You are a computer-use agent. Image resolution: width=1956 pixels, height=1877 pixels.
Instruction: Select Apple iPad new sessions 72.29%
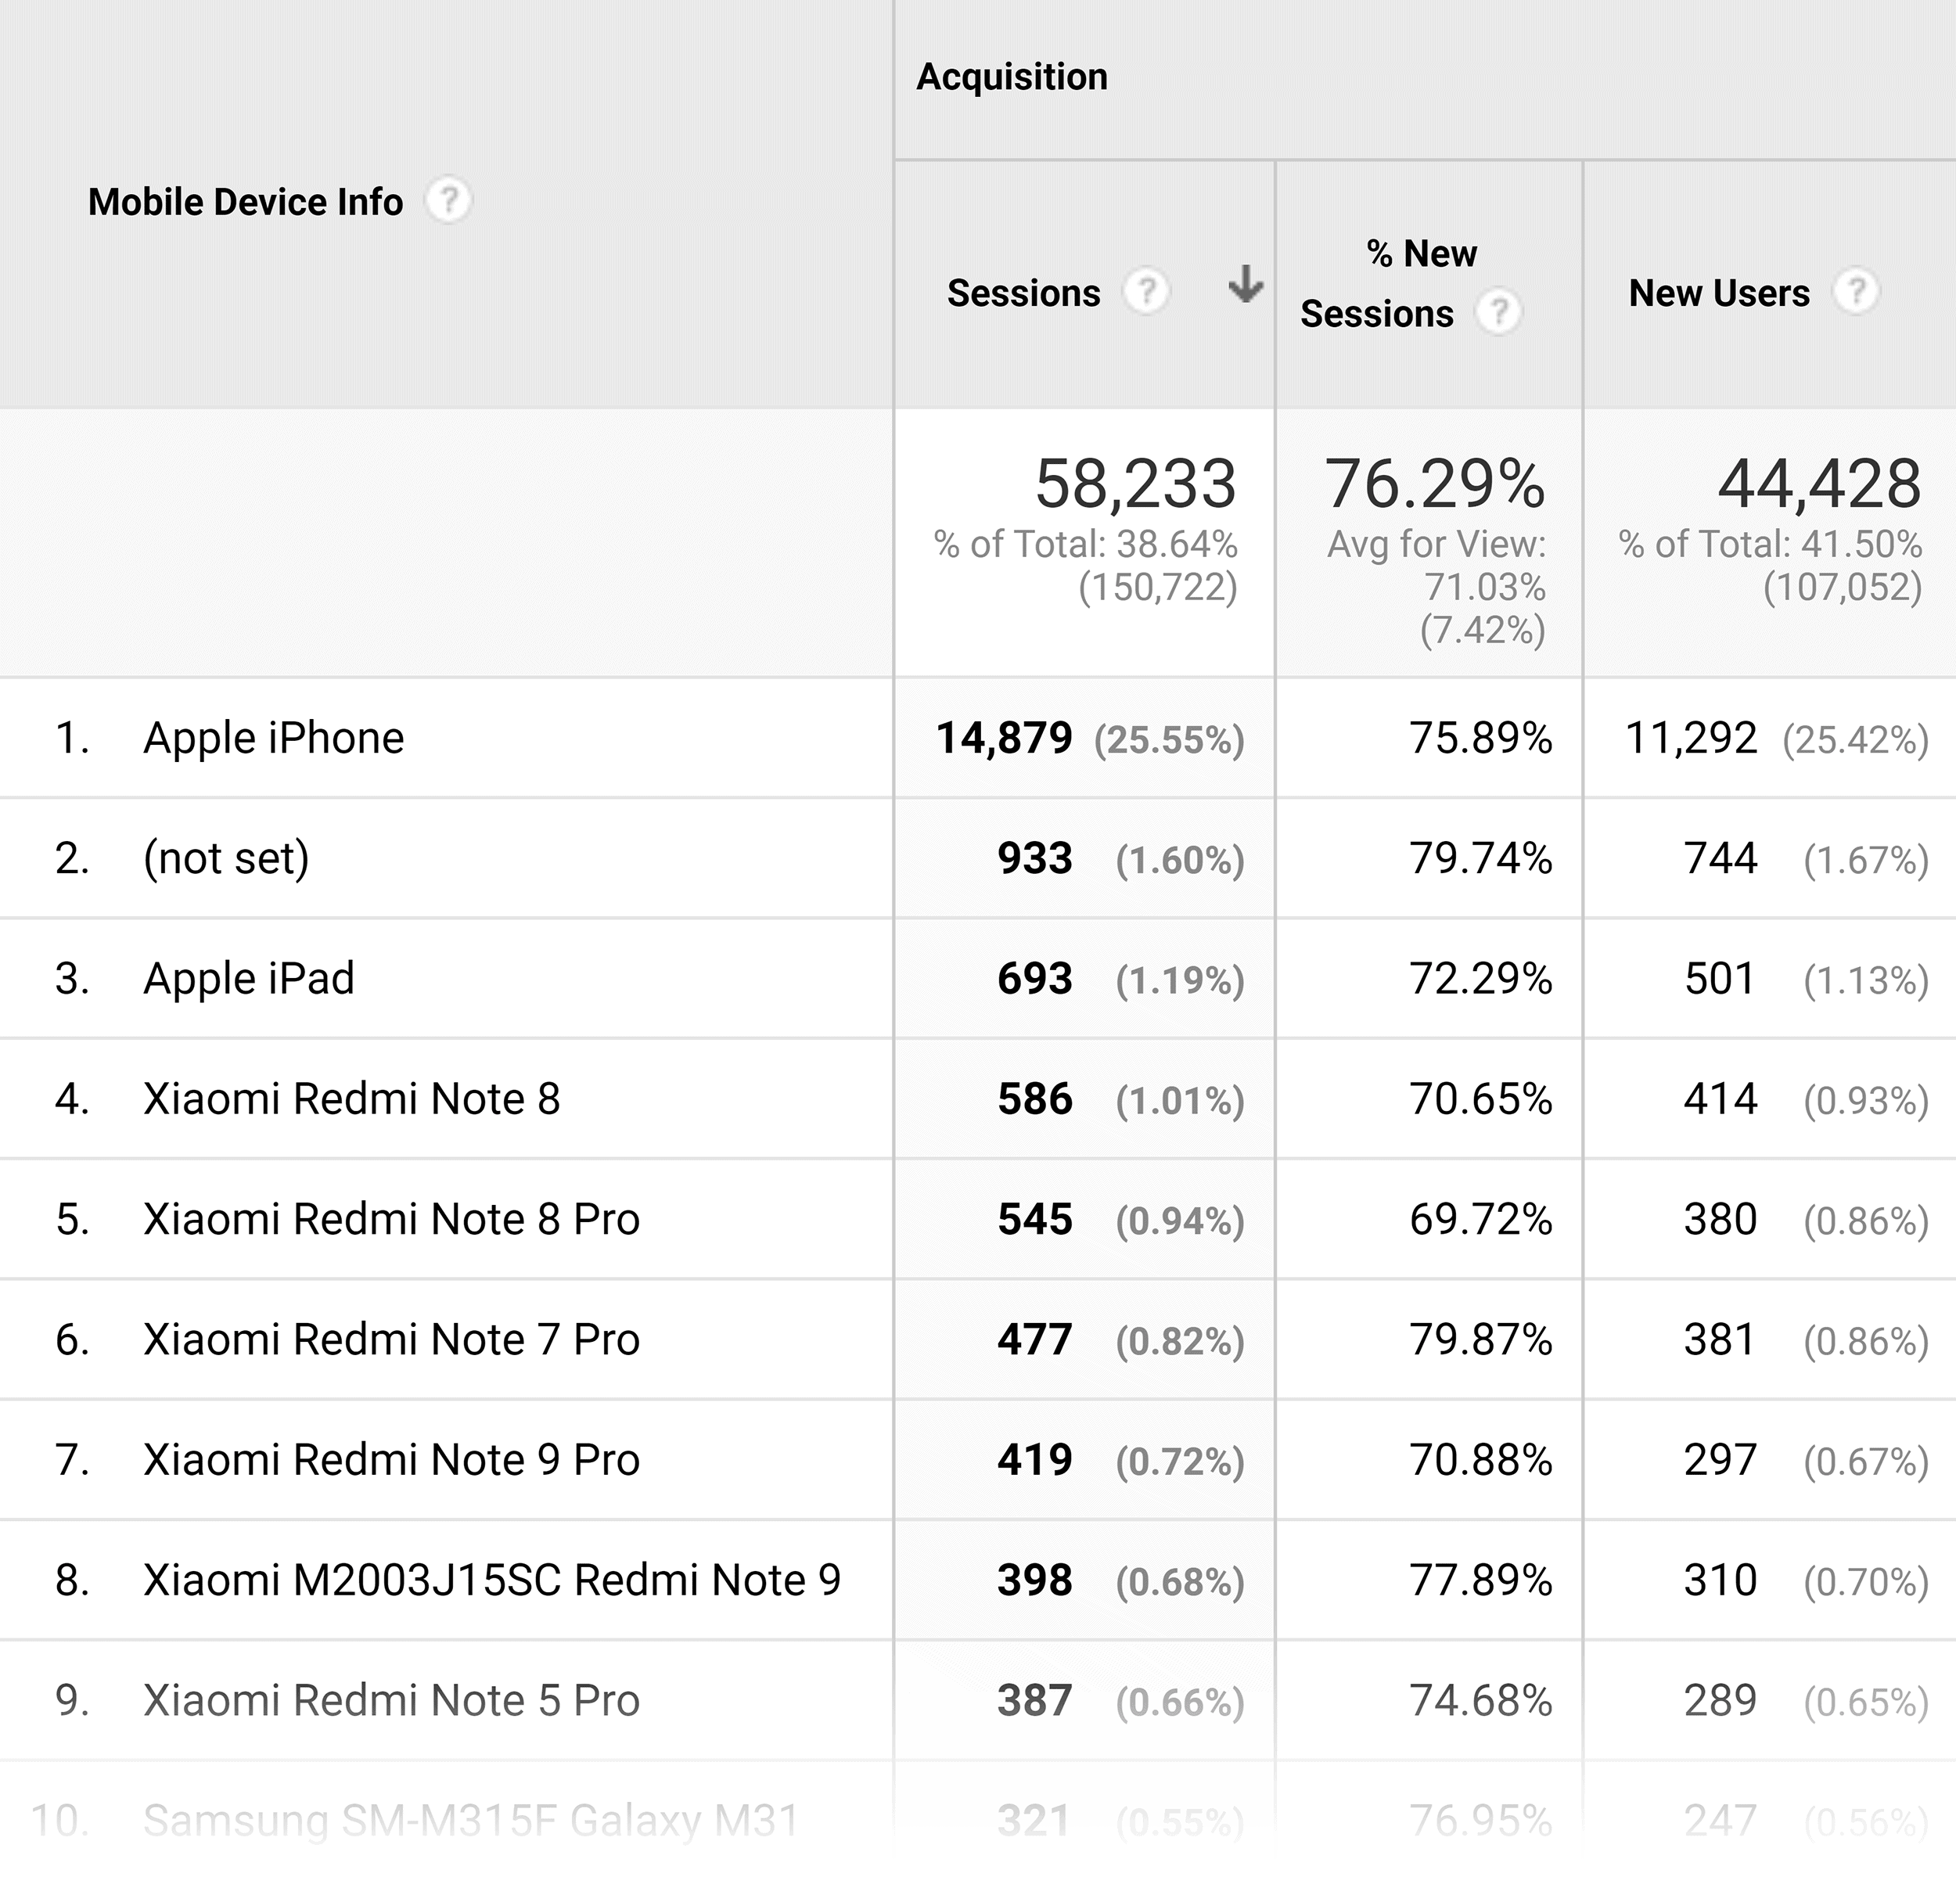1481,979
